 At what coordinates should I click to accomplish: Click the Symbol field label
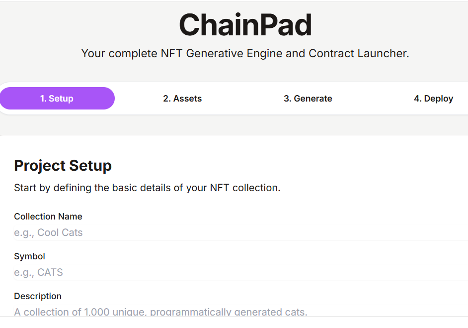(x=29, y=256)
